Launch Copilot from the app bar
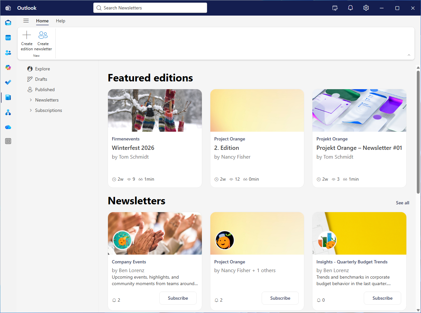 (8, 67)
